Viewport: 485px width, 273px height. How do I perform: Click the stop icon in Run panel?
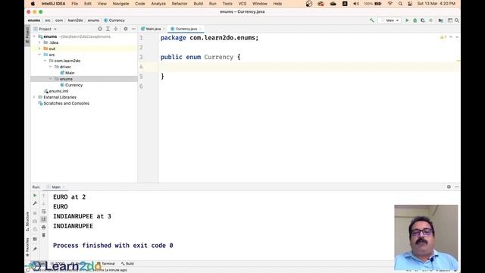(35, 213)
